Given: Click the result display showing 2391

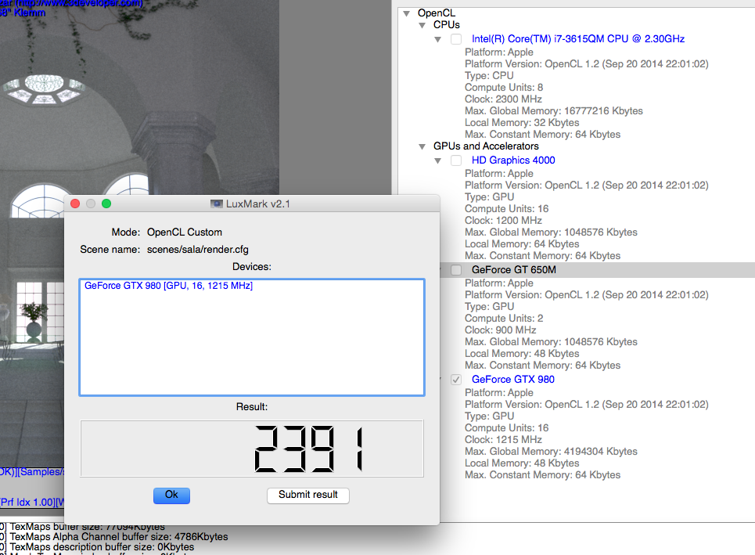Looking at the screenshot, I should (252, 449).
